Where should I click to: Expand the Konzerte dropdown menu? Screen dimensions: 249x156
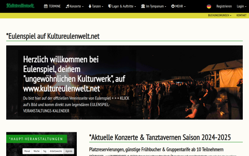point(75,6)
